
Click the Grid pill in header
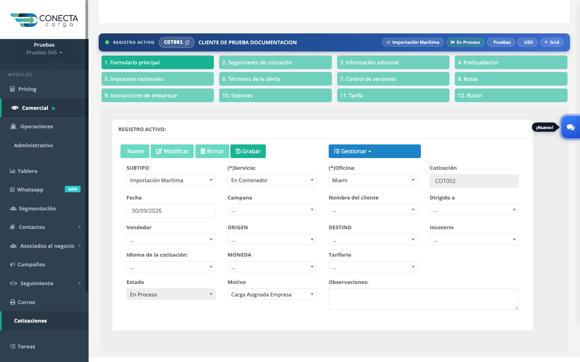coord(552,42)
